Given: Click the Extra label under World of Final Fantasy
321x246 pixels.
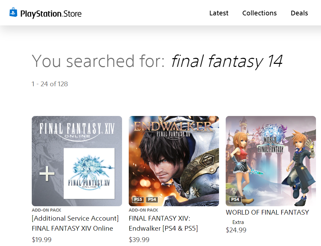Looking at the screenshot, I should click(238, 222).
